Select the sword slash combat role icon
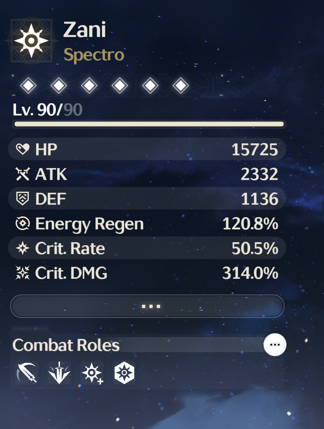Image resolution: width=324 pixels, height=429 pixels. pos(27,372)
